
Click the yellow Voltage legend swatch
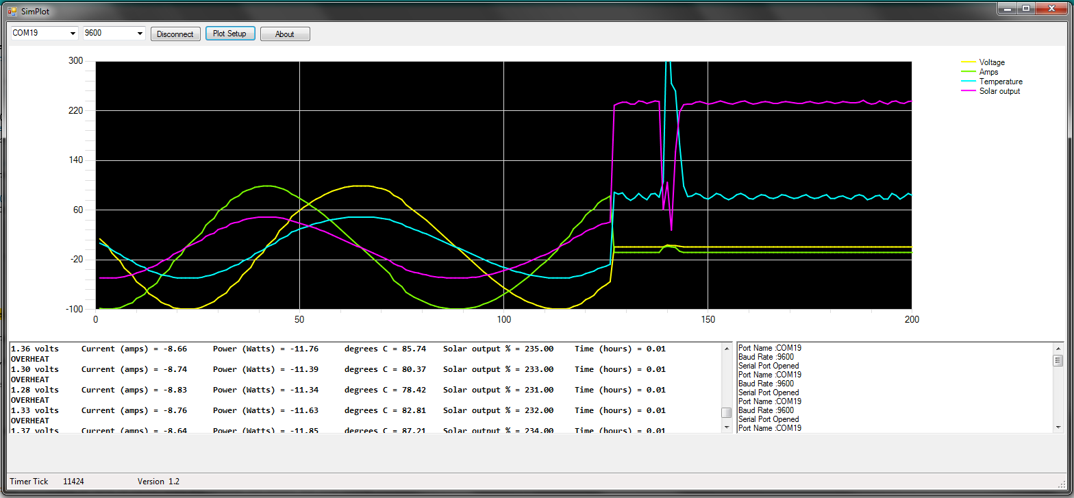pos(969,62)
